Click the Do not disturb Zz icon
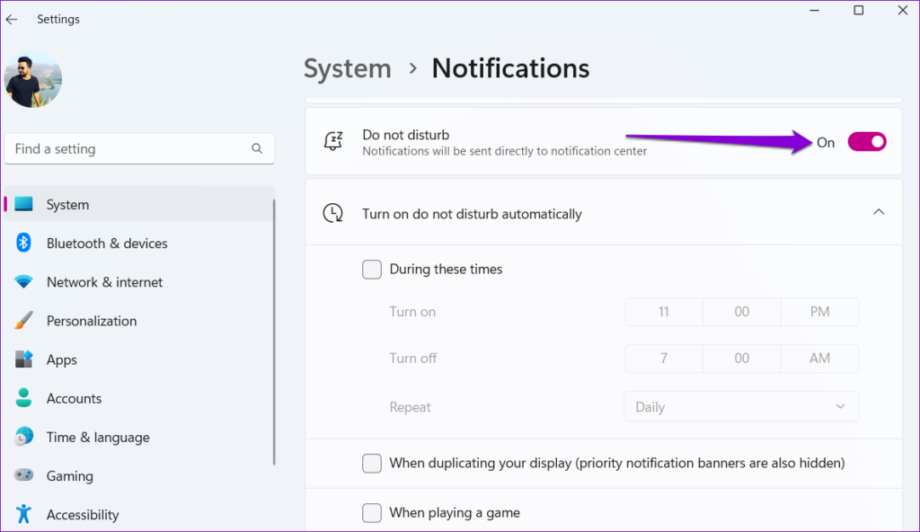Viewport: 920px width, 532px height. coord(332,141)
